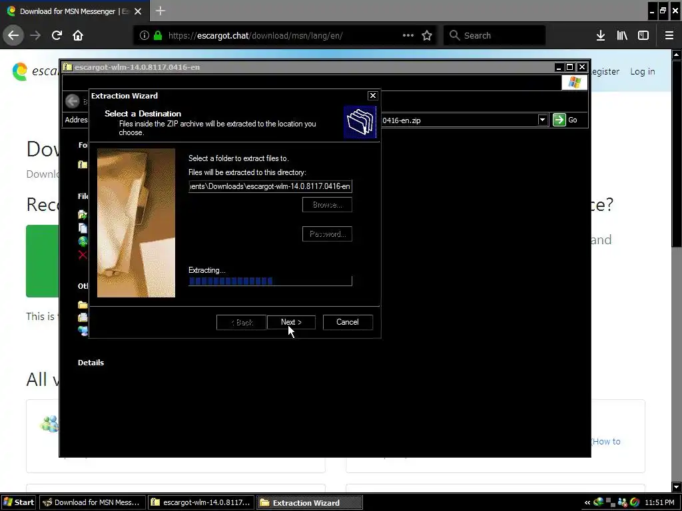682x511 pixels.
Task: Click the browser Search box
Action: (x=495, y=35)
